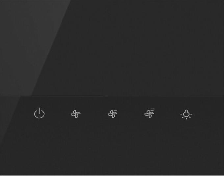The width and height of the screenshot is (224, 176).
Task: Select the high fan speed icon
Action: 149,113
